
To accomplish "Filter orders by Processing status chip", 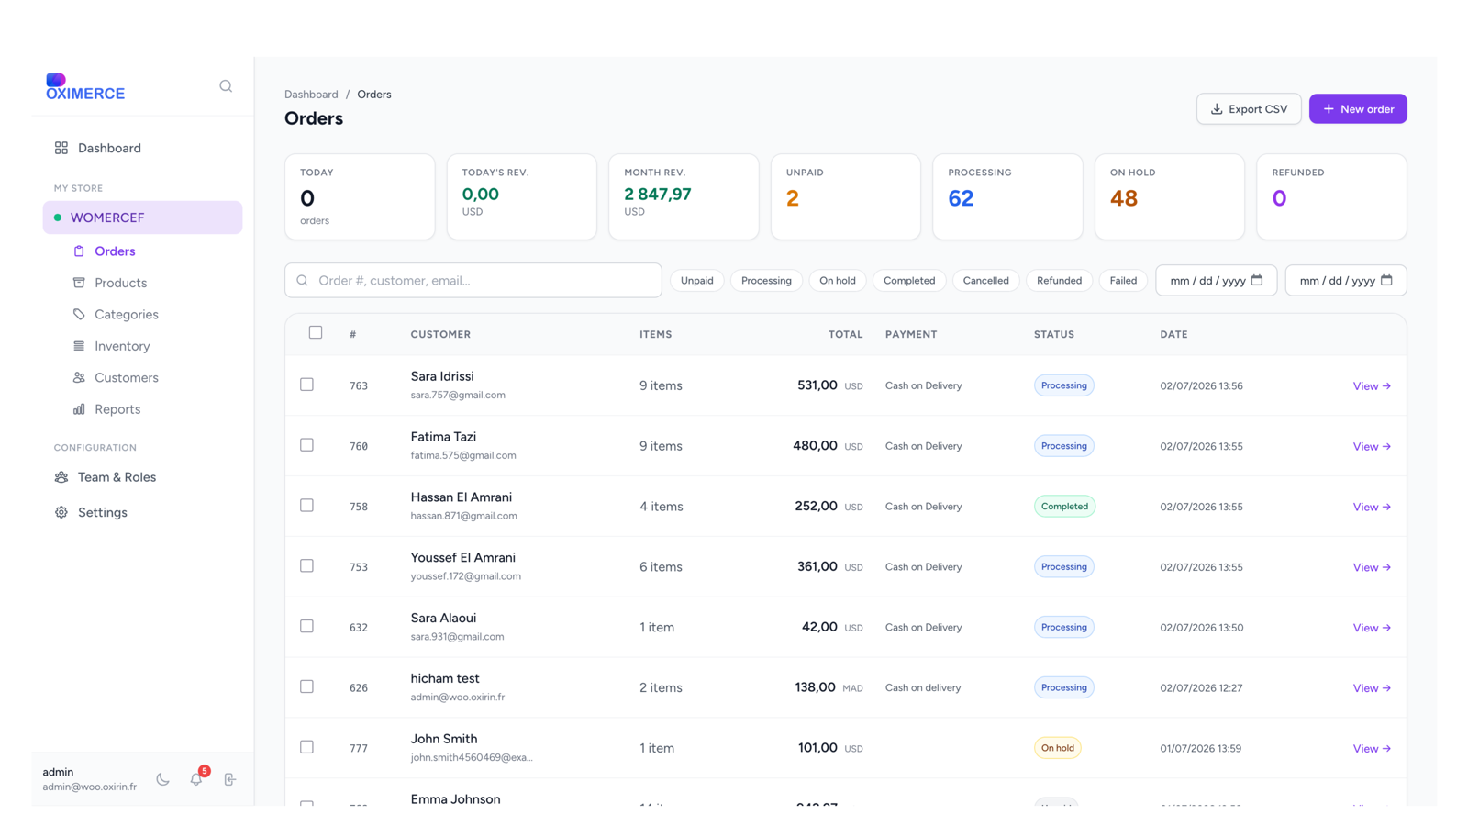I will (x=766, y=281).
